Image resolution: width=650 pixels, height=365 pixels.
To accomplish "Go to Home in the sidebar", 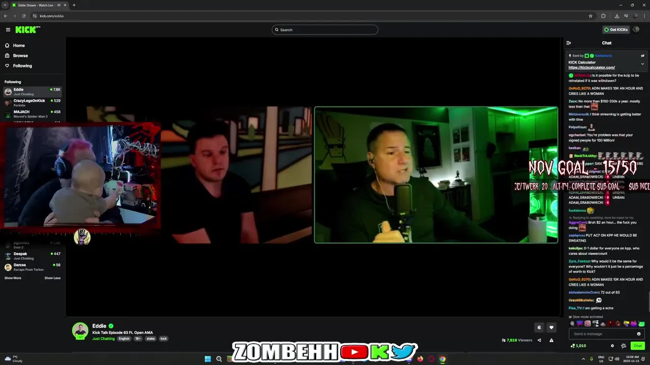I will (x=19, y=46).
